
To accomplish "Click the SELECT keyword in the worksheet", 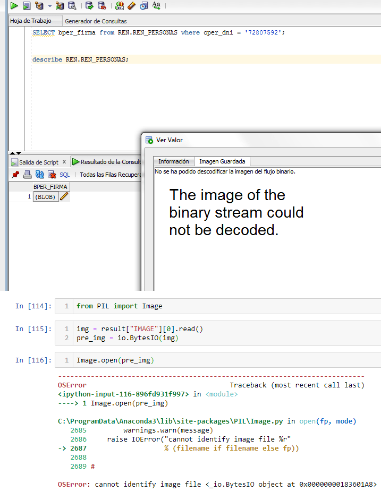I will point(44,32).
